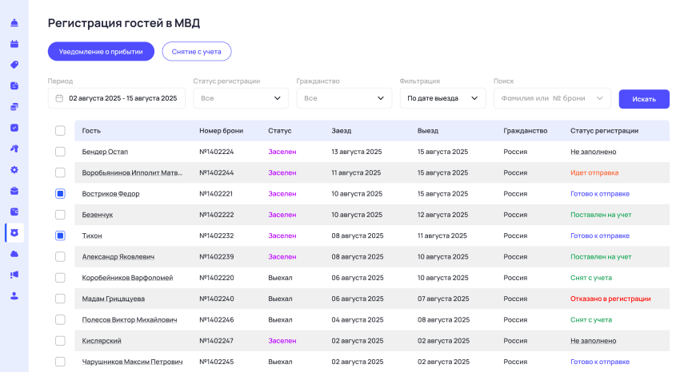Open the По дате выезда filter dropdown
This screenshot has height=372, width=688.
(442, 98)
